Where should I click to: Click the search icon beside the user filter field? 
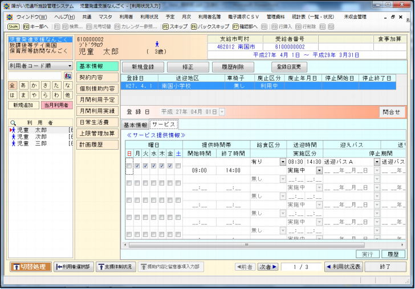tap(68, 76)
